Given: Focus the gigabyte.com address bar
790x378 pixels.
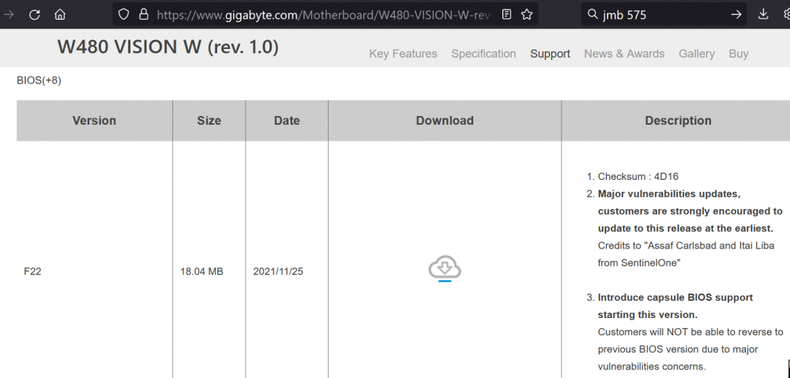Looking at the screenshot, I should [x=325, y=14].
